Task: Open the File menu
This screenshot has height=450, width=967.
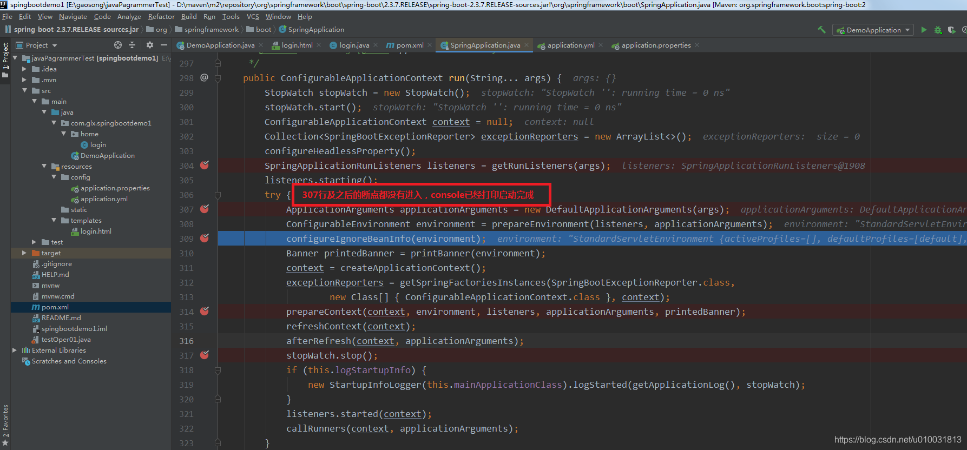Action: click(7, 17)
